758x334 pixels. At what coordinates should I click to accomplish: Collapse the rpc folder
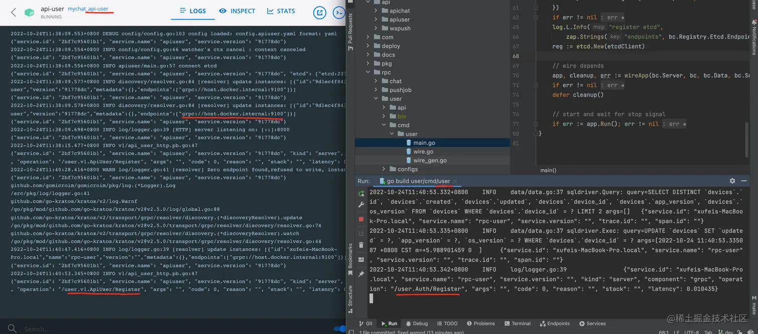click(368, 72)
